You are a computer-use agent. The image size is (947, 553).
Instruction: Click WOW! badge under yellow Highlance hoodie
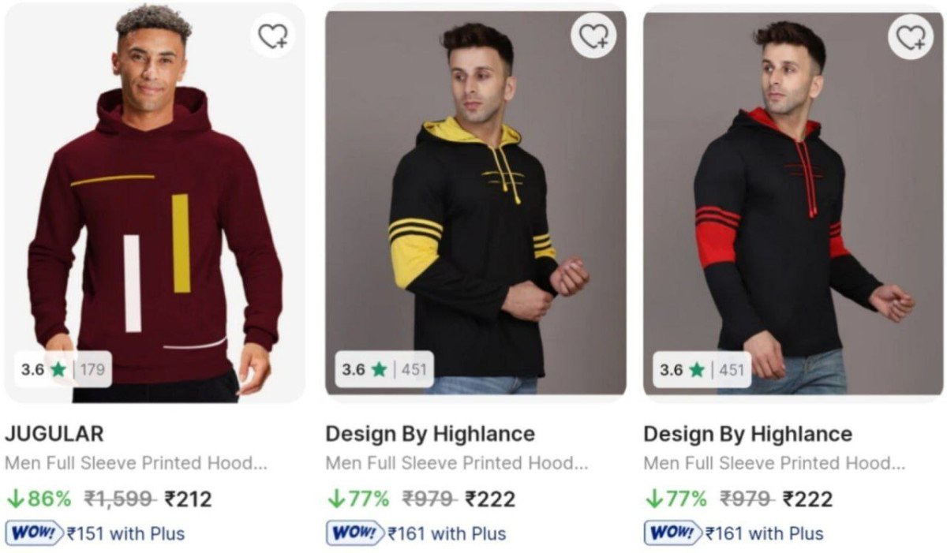tap(354, 533)
